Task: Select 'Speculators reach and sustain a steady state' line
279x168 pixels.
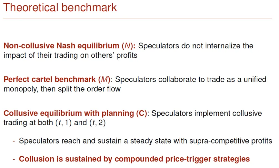Action: (x=145, y=141)
